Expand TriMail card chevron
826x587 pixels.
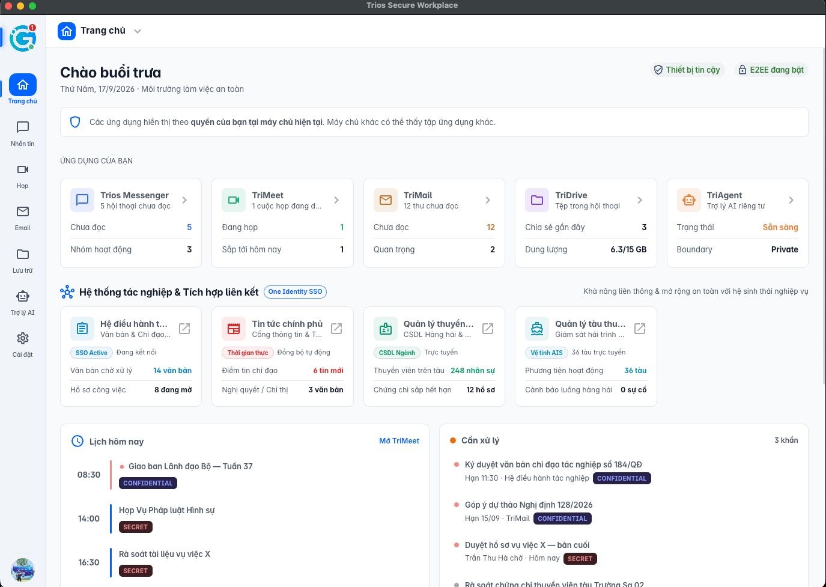(x=488, y=200)
